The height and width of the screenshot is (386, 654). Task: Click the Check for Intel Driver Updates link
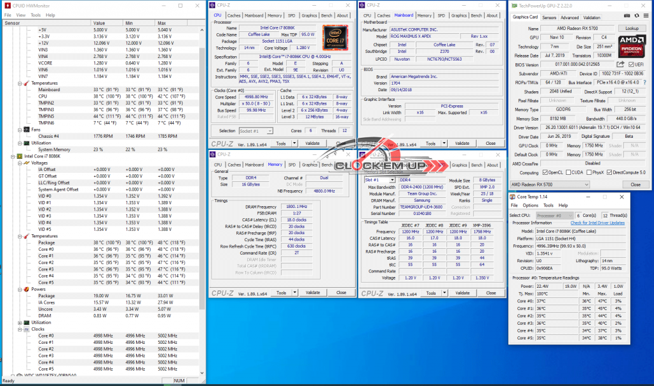point(597,223)
